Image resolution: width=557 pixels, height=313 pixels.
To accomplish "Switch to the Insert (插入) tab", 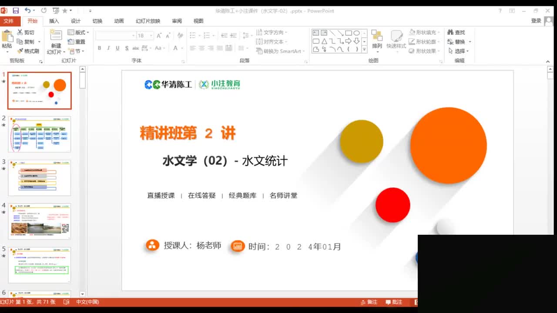I will tap(54, 21).
